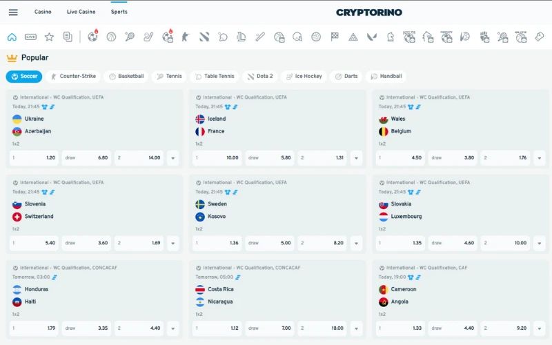Expand more markets for Ukraine vs Azerbaijan
Image resolution: width=552 pixels, height=345 pixels.
click(x=172, y=158)
